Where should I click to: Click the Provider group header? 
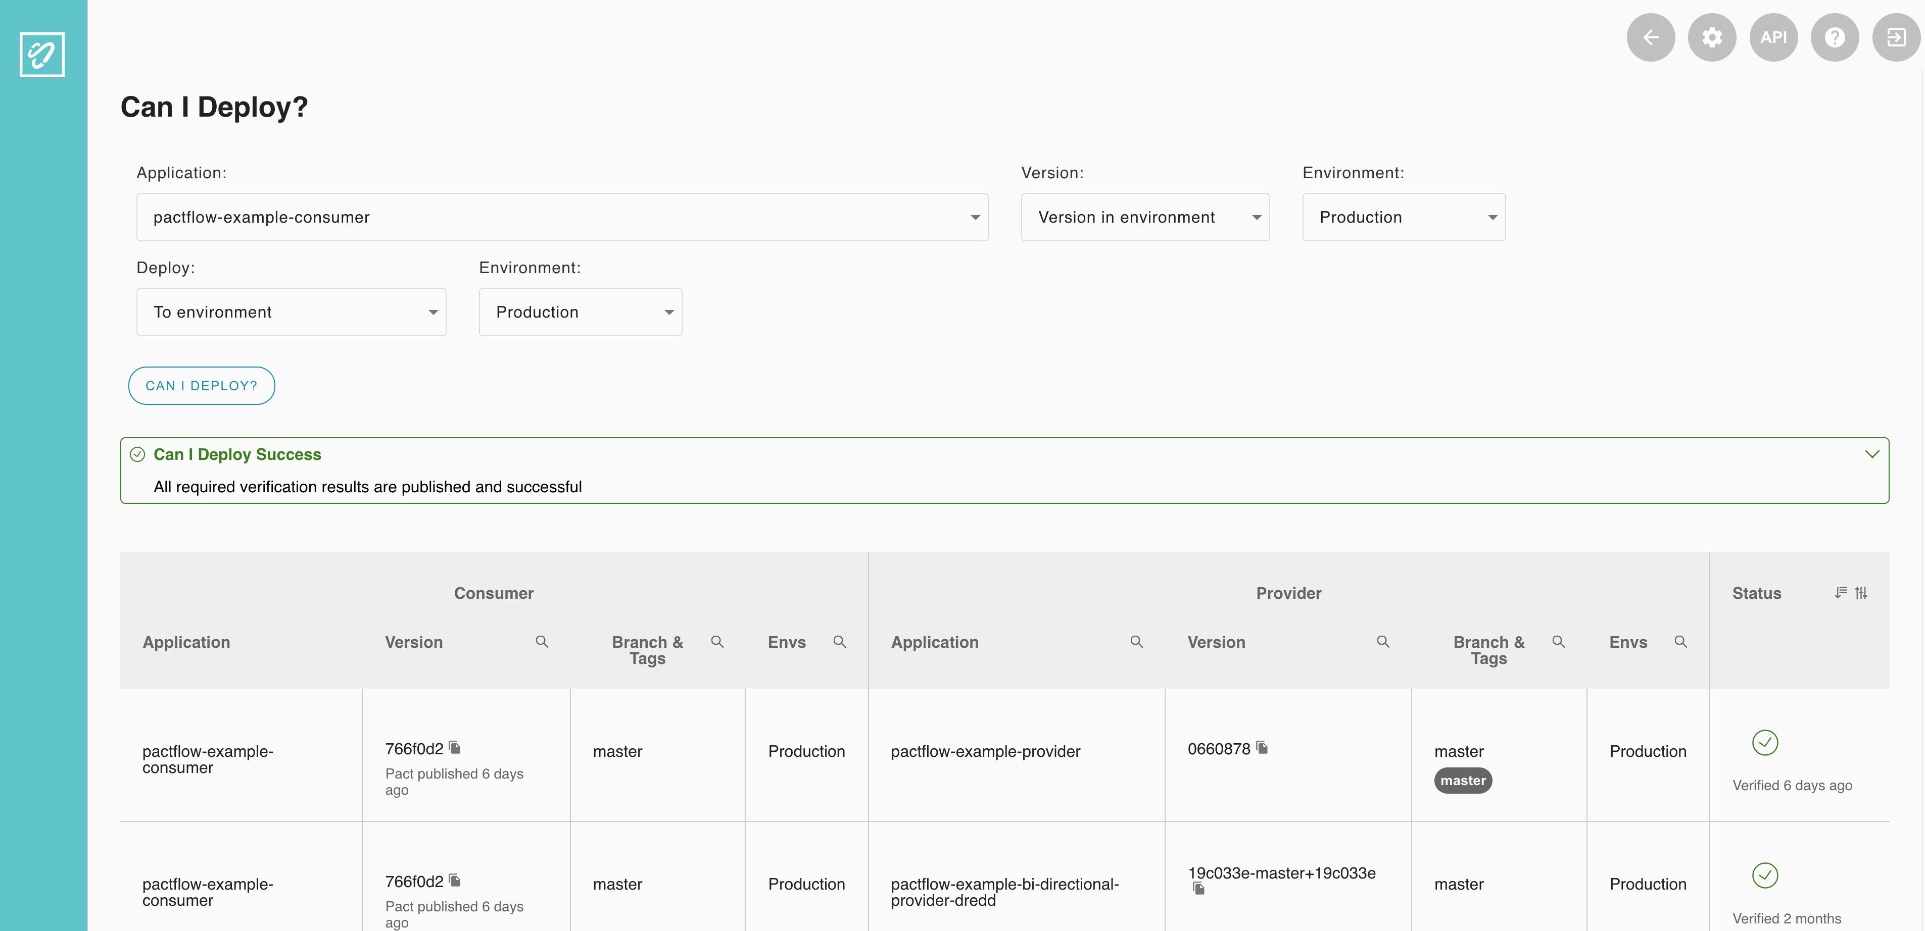[1288, 594]
